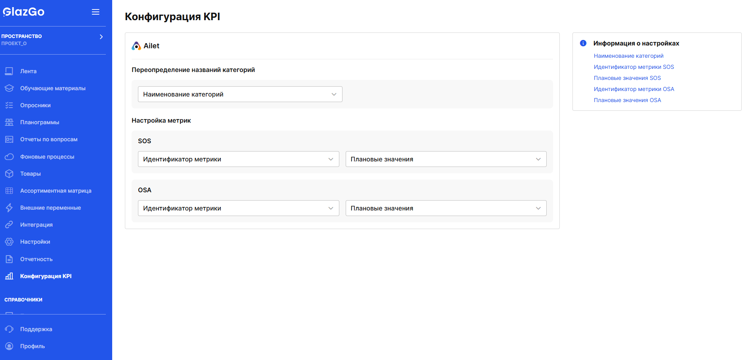This screenshot has height=360, width=754.
Task: Click Ailet provider name text
Action: [x=151, y=46]
